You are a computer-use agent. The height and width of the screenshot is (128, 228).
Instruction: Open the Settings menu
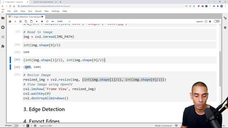point(56,11)
